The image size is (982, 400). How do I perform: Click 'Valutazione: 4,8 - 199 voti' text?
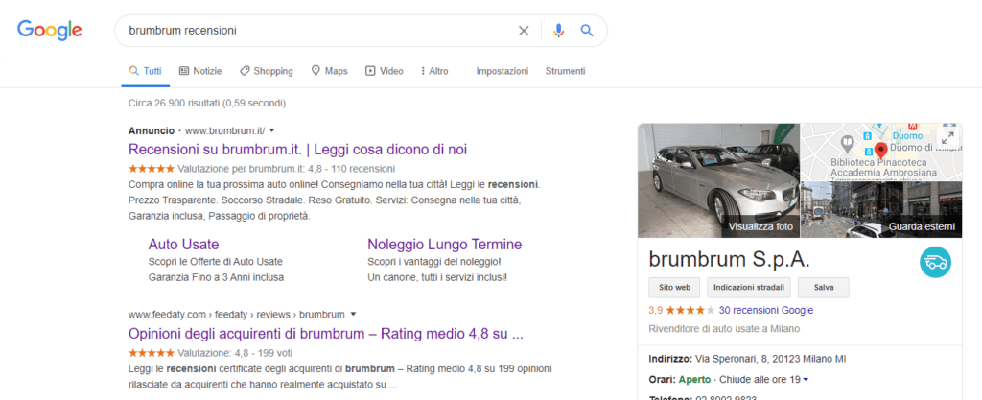(235, 352)
